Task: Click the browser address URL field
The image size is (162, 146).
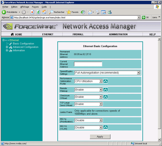Action: pos(75,17)
